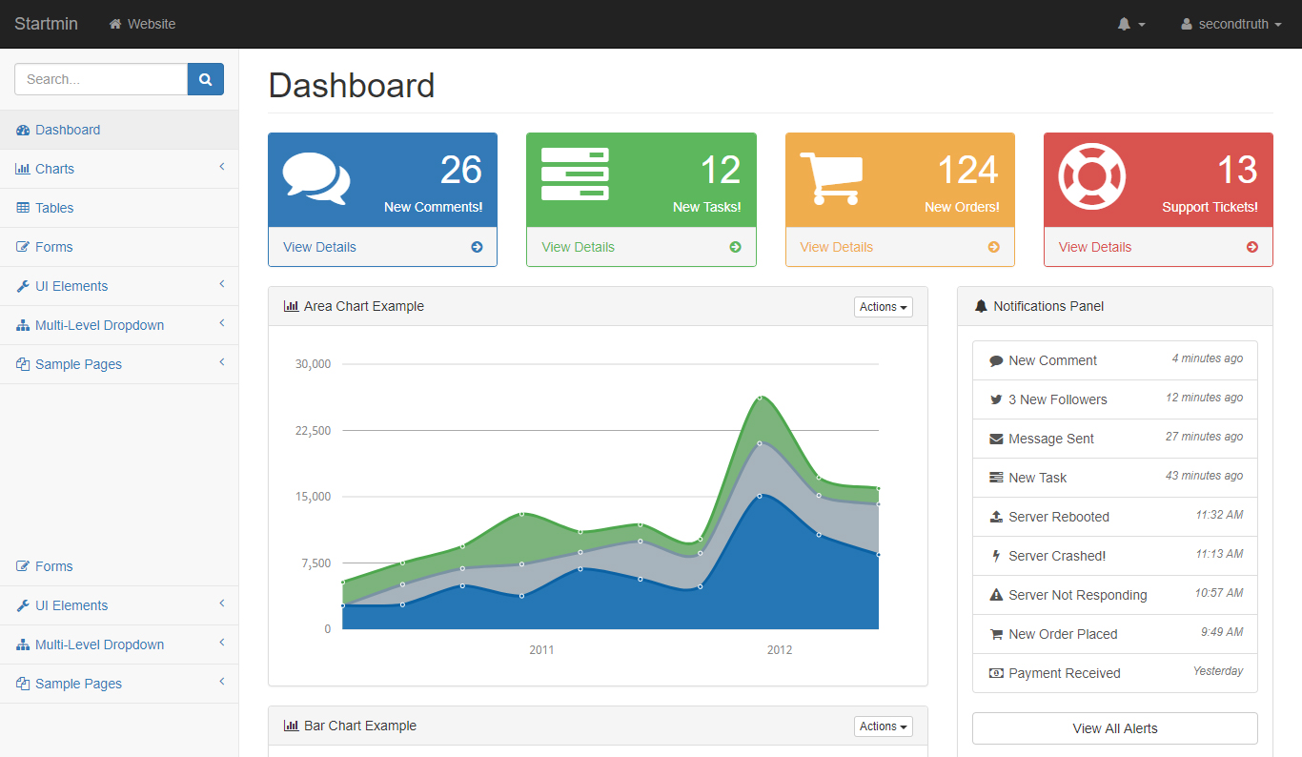Viewport: 1302px width, 757px height.
Task: Click the Twitter bird icon by 3 New Followers
Action: coord(996,399)
